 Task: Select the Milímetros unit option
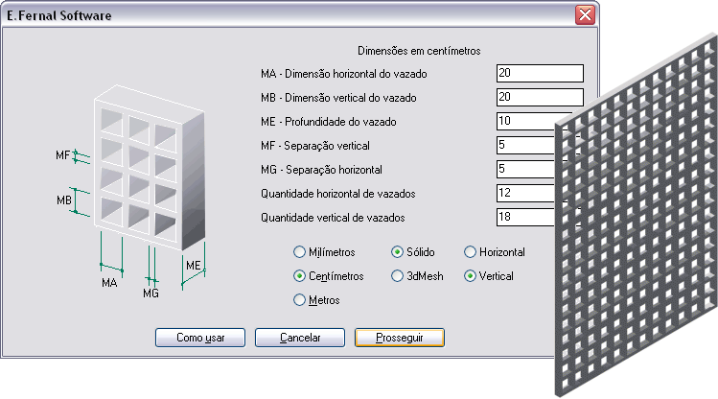[x=300, y=252]
